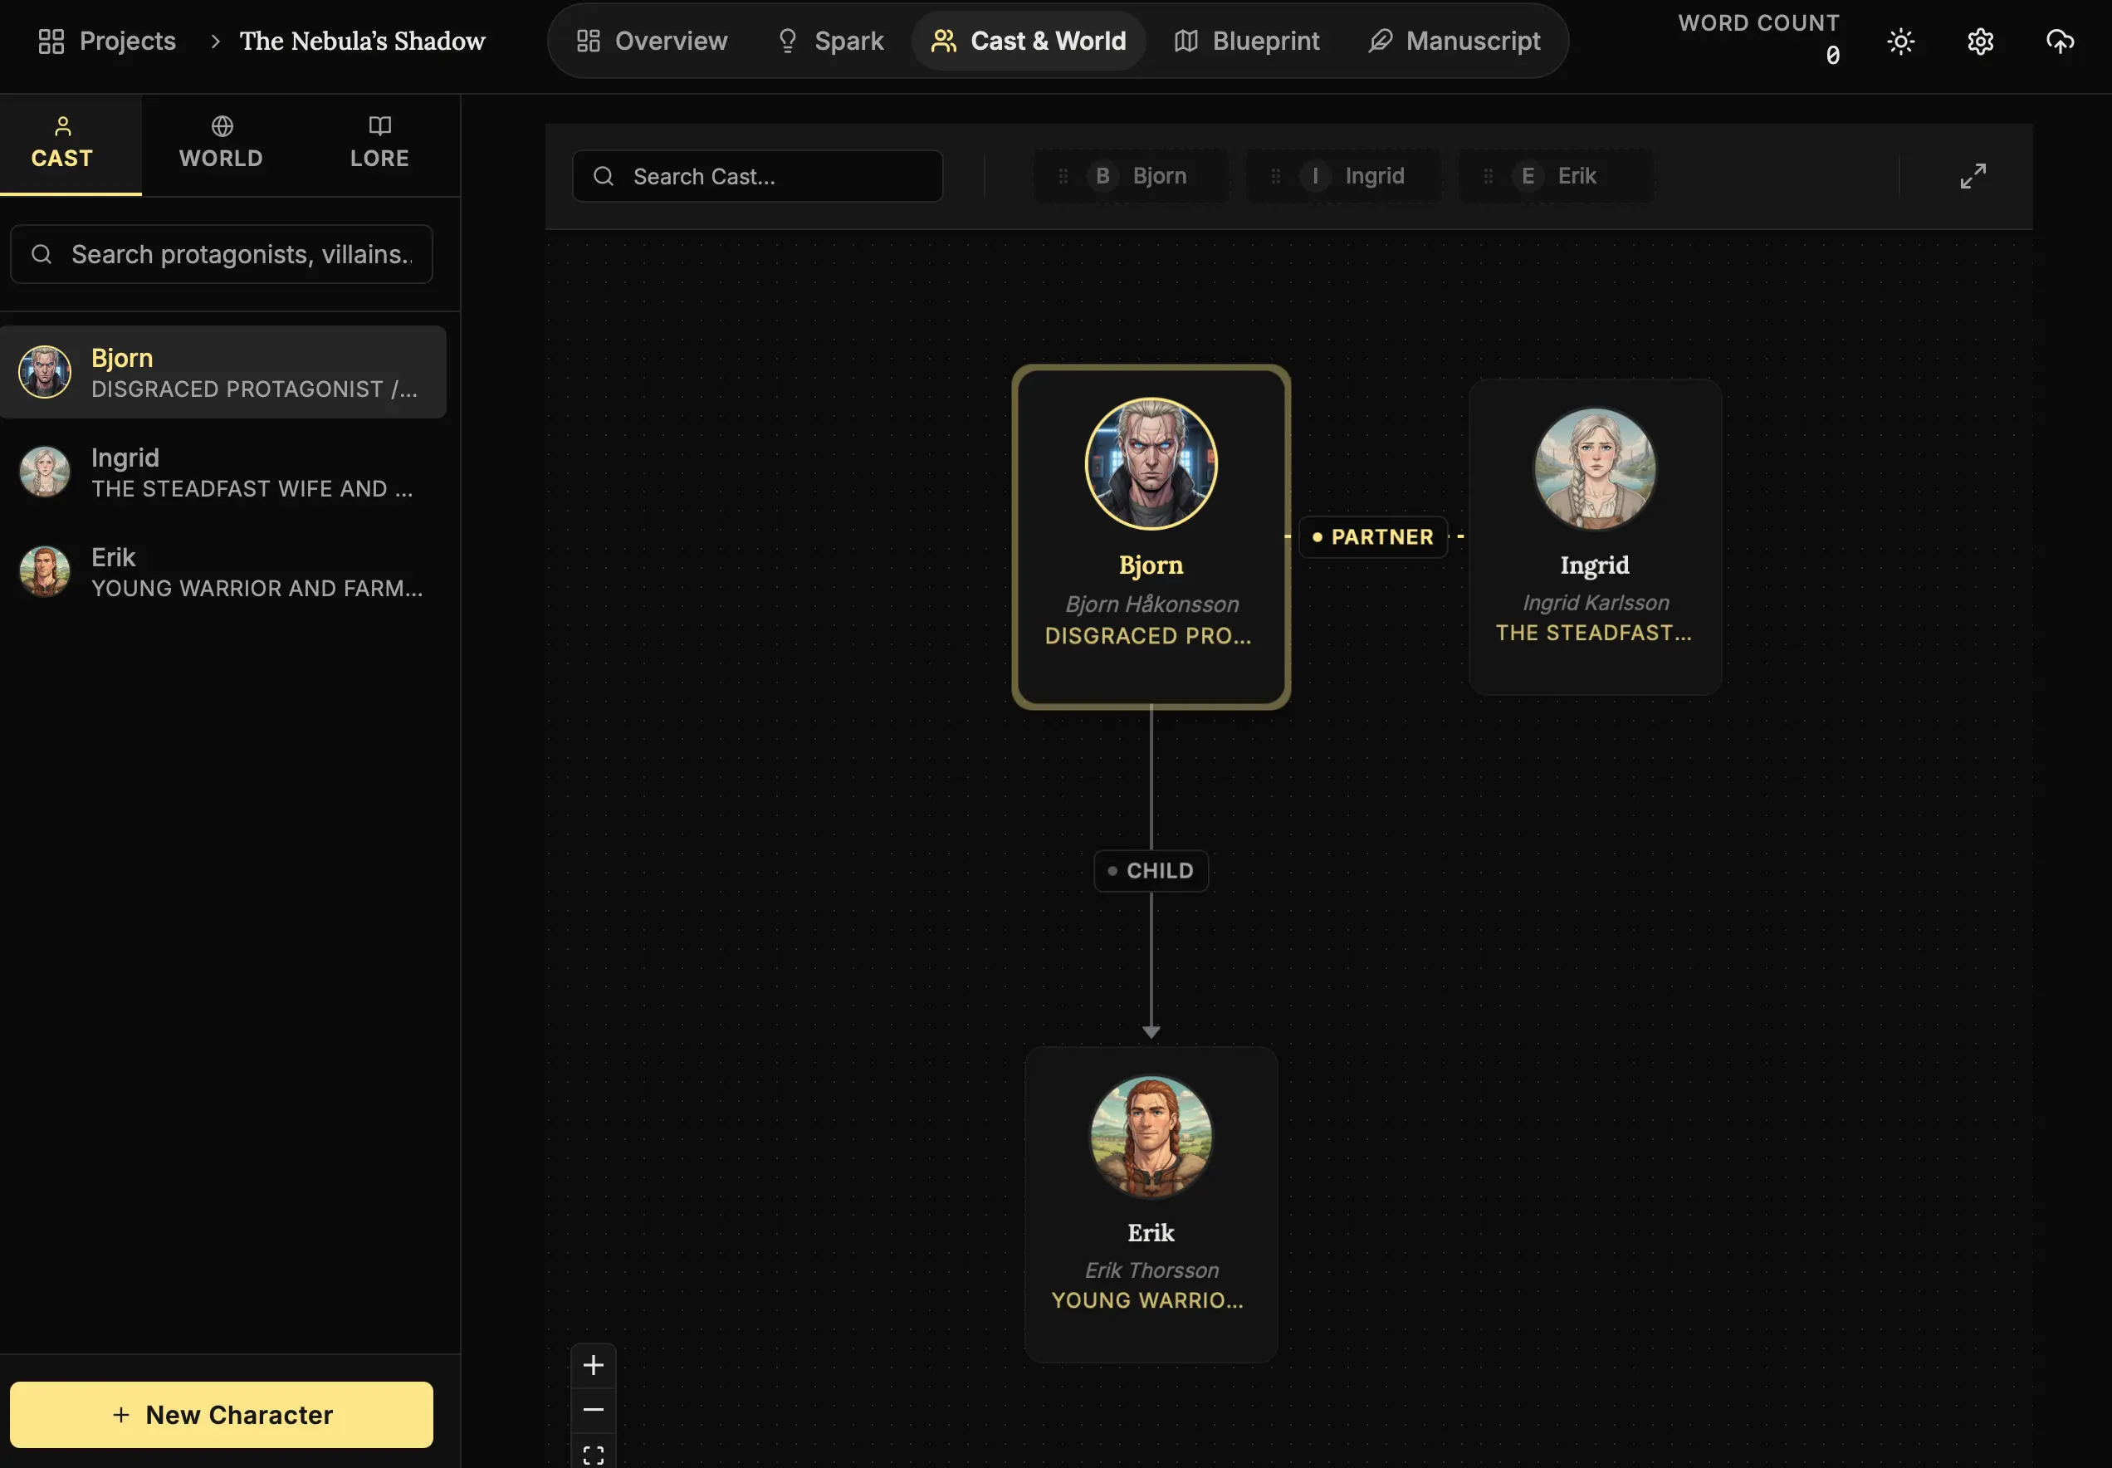This screenshot has width=2112, height=1468.
Task: Select the Erik chip drag handle
Action: coord(1488,176)
